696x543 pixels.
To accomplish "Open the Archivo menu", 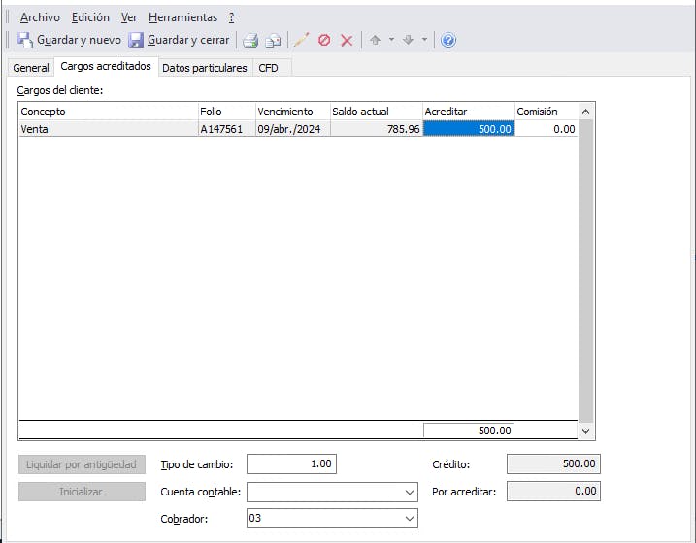I will (40, 17).
